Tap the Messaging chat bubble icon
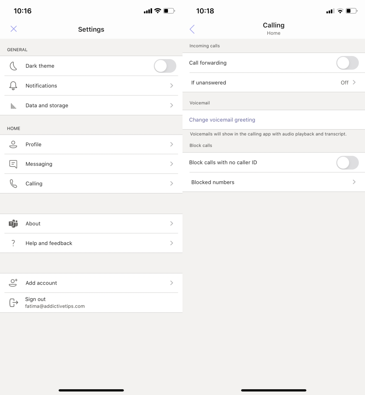Image resolution: width=365 pixels, height=395 pixels. 13,164
